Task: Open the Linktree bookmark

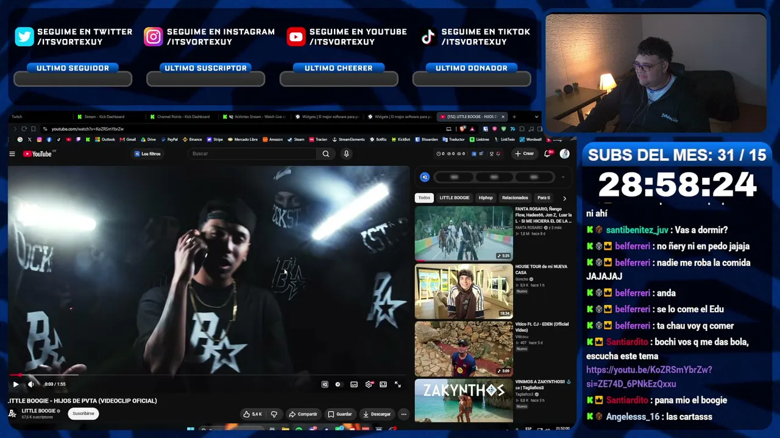Action: click(480, 140)
